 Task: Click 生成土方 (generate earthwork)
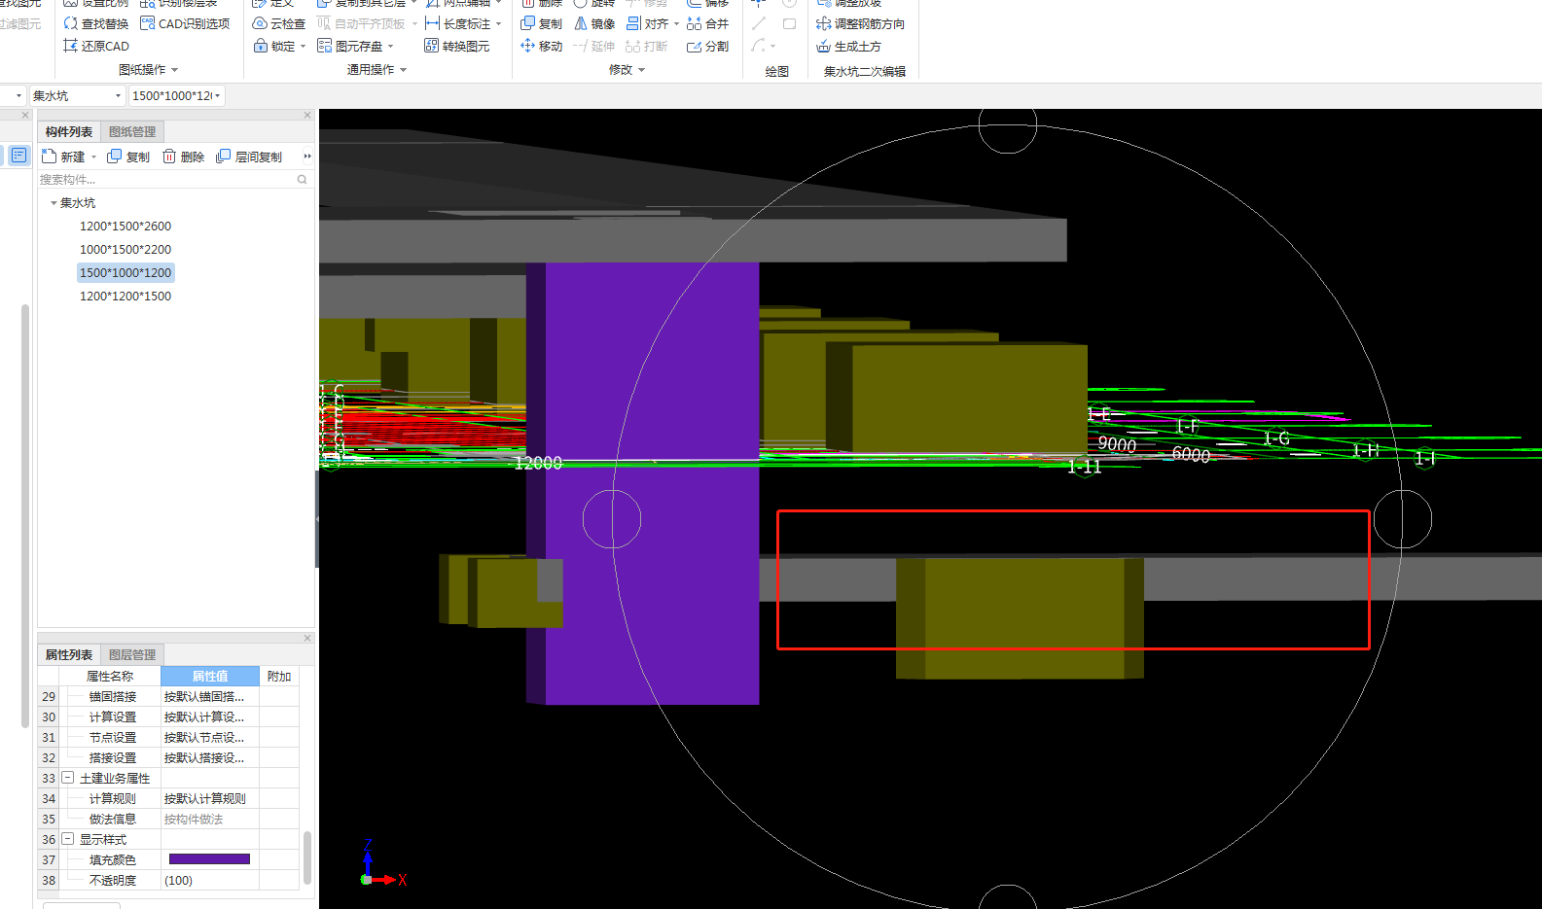point(848,46)
